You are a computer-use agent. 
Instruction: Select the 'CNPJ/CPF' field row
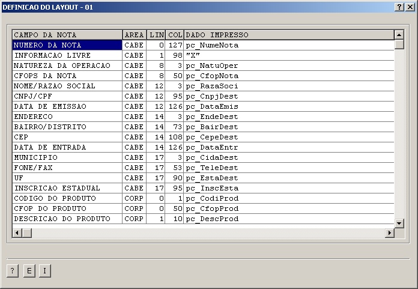coord(67,96)
